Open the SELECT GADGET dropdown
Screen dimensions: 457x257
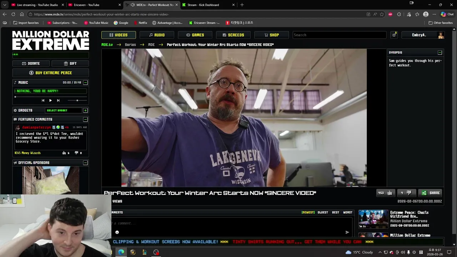63,110
